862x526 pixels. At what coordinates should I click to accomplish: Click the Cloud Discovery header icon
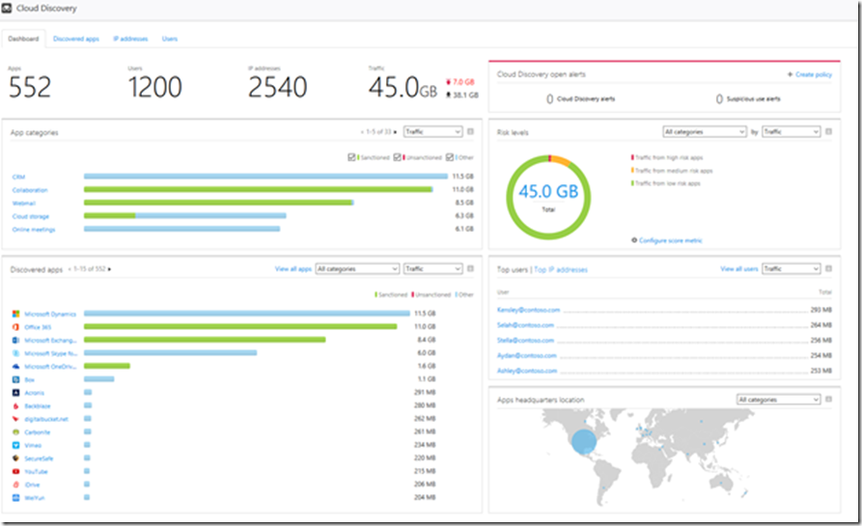click(x=7, y=9)
